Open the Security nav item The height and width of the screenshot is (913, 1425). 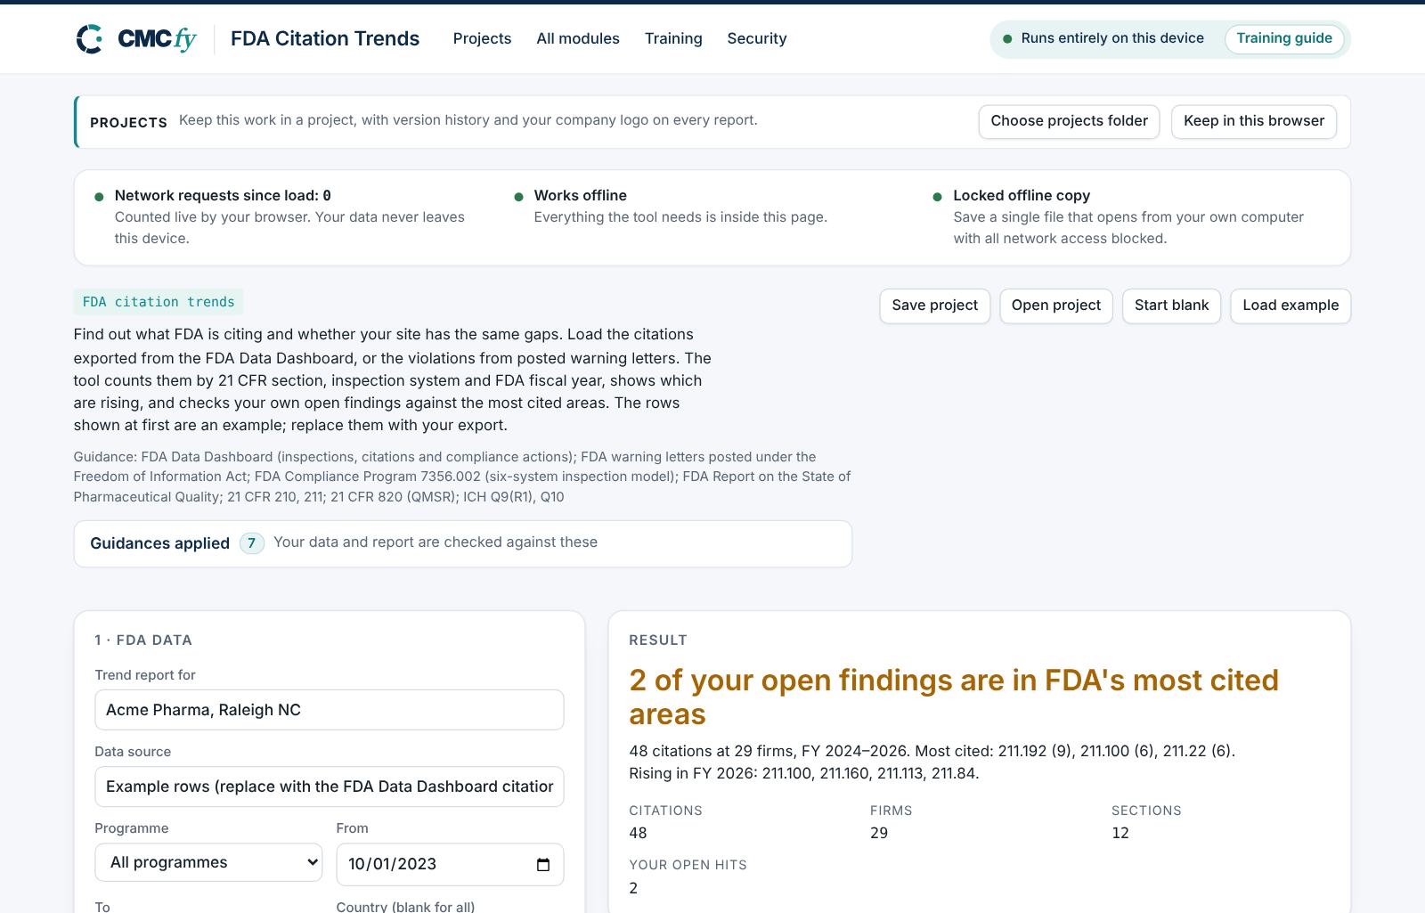tap(757, 38)
